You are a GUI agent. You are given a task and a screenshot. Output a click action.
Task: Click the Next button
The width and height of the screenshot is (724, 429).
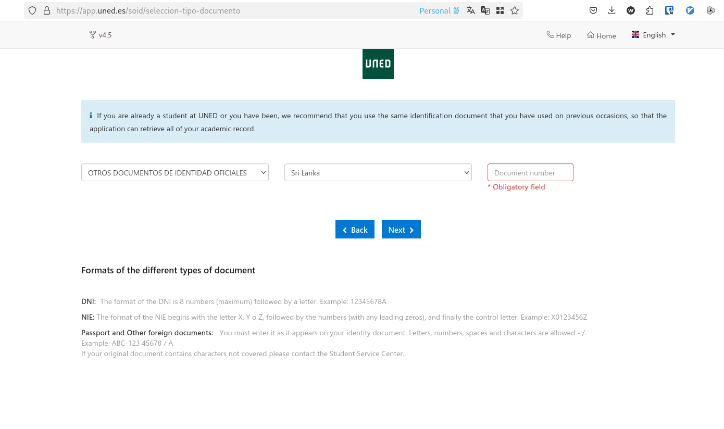click(x=401, y=230)
